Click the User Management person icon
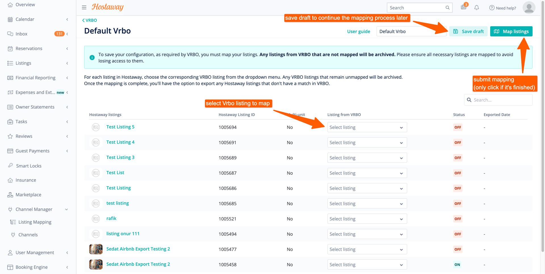This screenshot has height=274, width=545. 10,253
